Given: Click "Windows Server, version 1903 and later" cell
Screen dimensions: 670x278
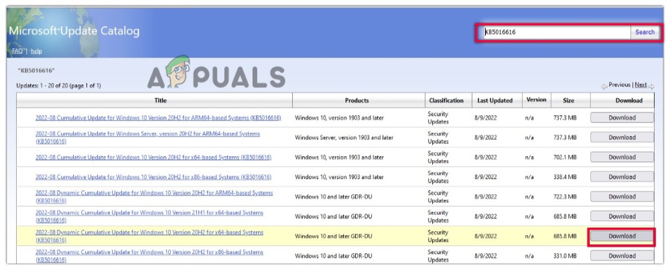Looking at the screenshot, I should pyautogui.click(x=344, y=137).
